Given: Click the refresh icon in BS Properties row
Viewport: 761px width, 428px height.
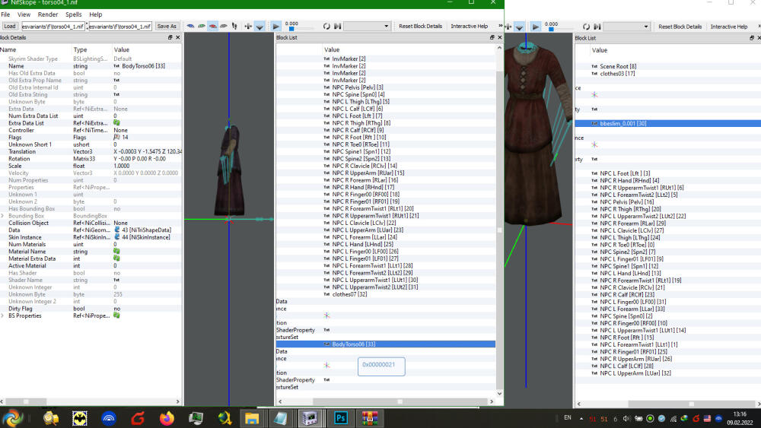Looking at the screenshot, I should click(116, 315).
